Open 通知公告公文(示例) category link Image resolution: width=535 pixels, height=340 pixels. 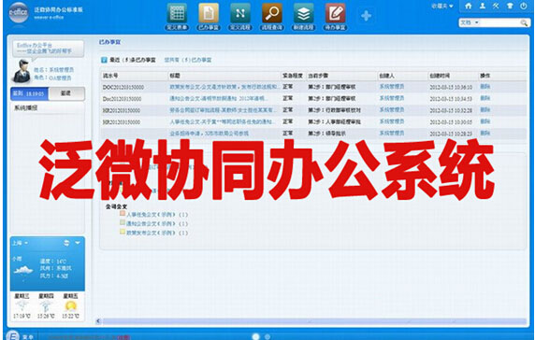tap(157, 224)
